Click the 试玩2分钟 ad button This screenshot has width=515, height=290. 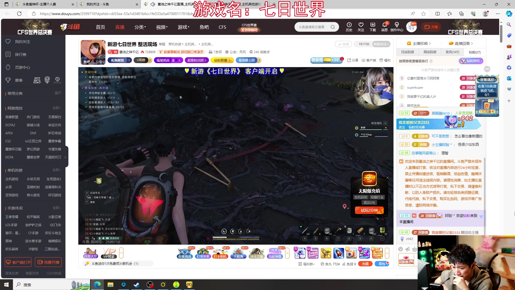click(369, 210)
